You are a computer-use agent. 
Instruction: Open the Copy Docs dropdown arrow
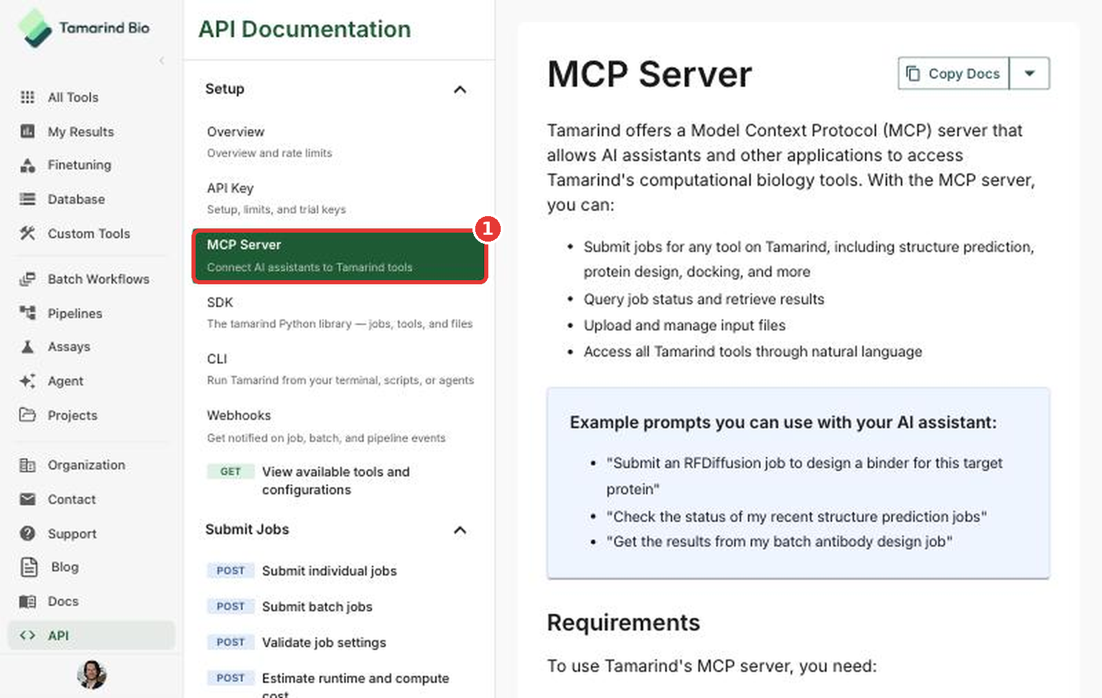tap(1030, 74)
